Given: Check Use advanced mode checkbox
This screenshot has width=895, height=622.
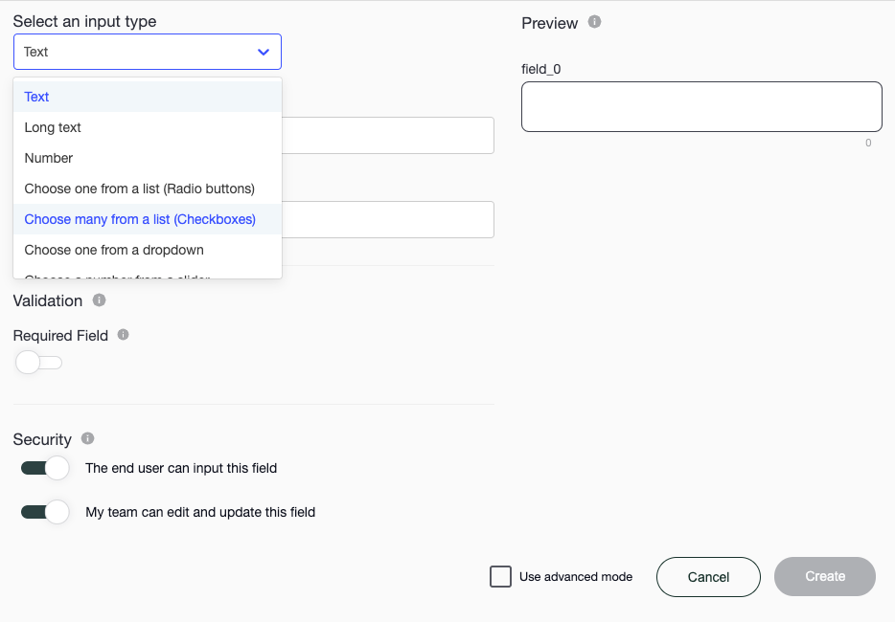Looking at the screenshot, I should [x=500, y=576].
